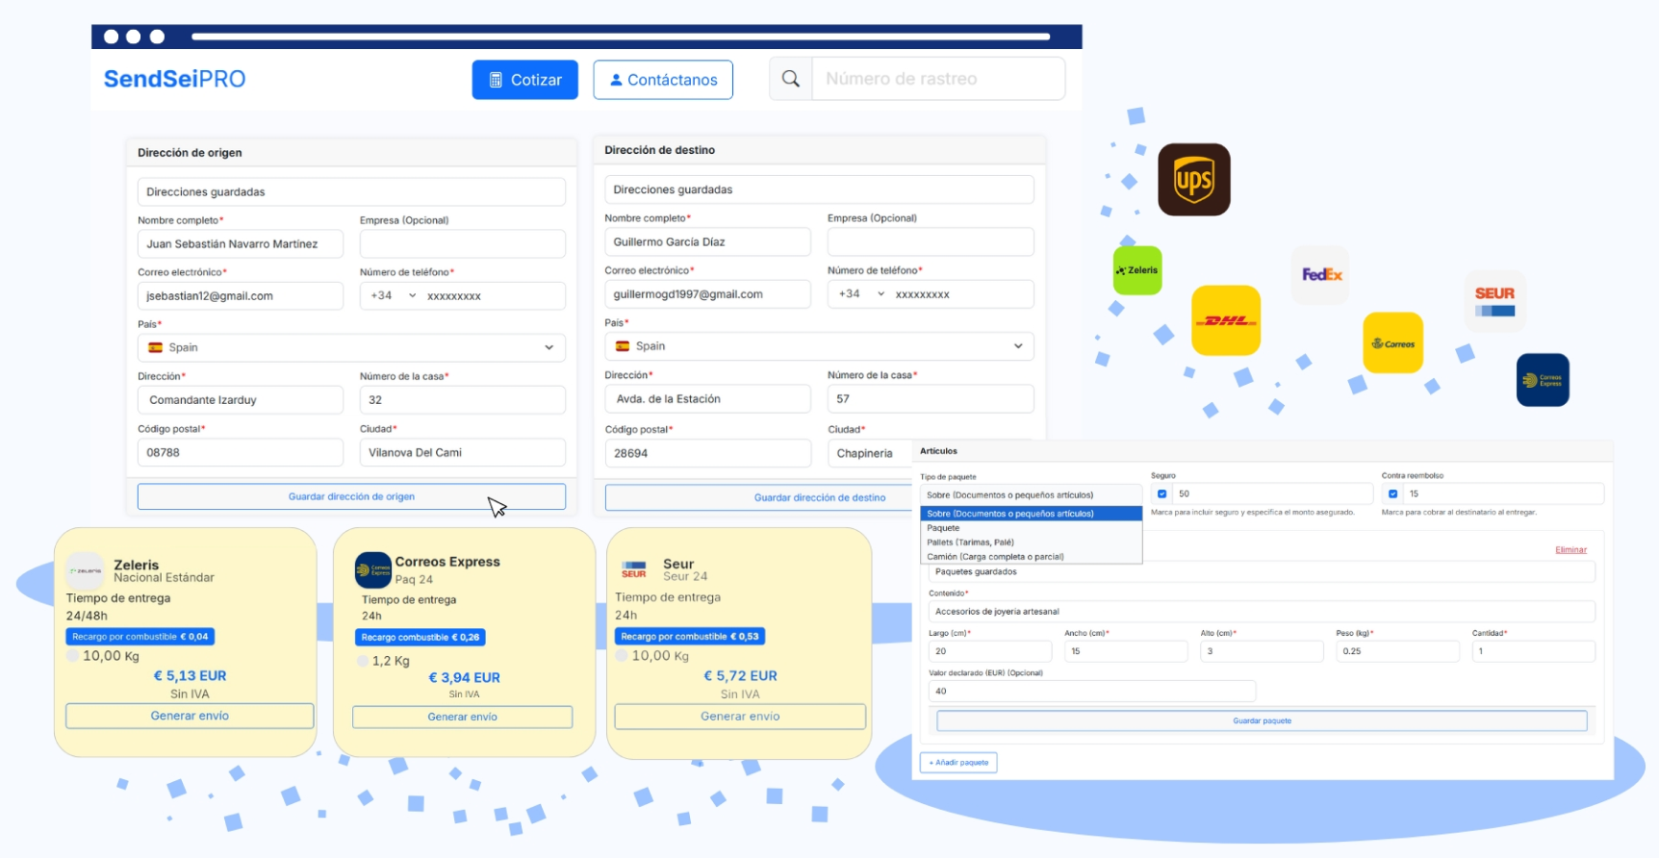Click the search magnifier icon
This screenshot has width=1659, height=858.
click(790, 79)
